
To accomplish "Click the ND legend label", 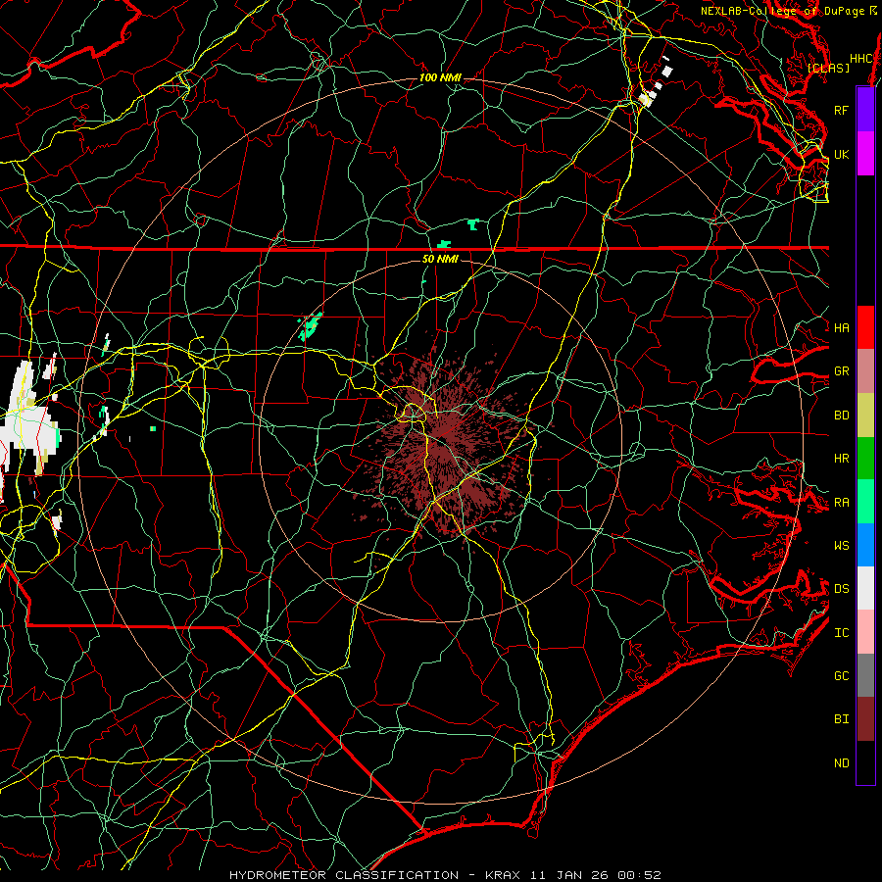I will 841,763.
